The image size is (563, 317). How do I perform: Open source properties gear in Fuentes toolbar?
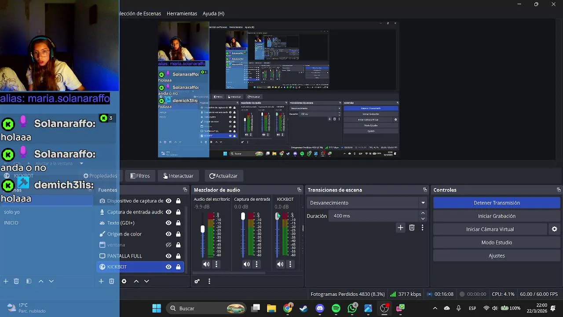[124, 281]
